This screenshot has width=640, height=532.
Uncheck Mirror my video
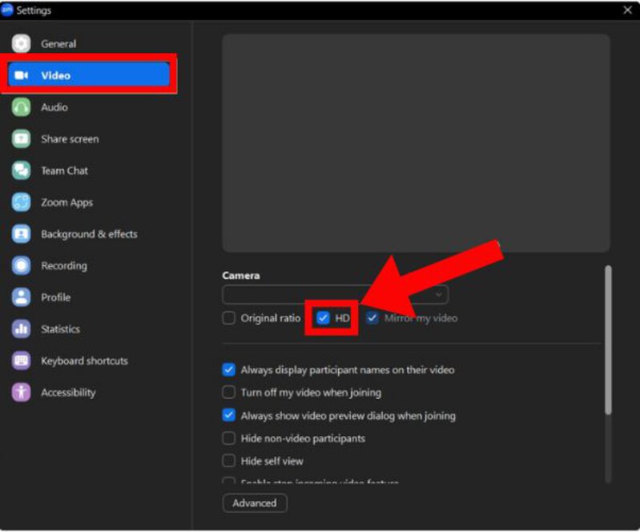[372, 318]
